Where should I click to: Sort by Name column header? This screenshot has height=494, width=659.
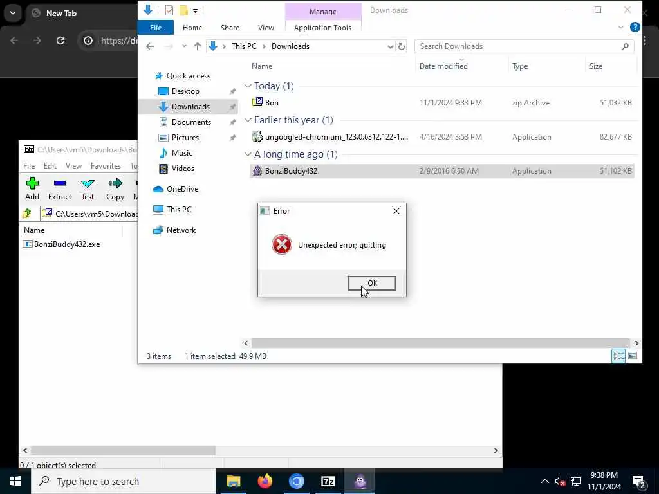tap(262, 66)
